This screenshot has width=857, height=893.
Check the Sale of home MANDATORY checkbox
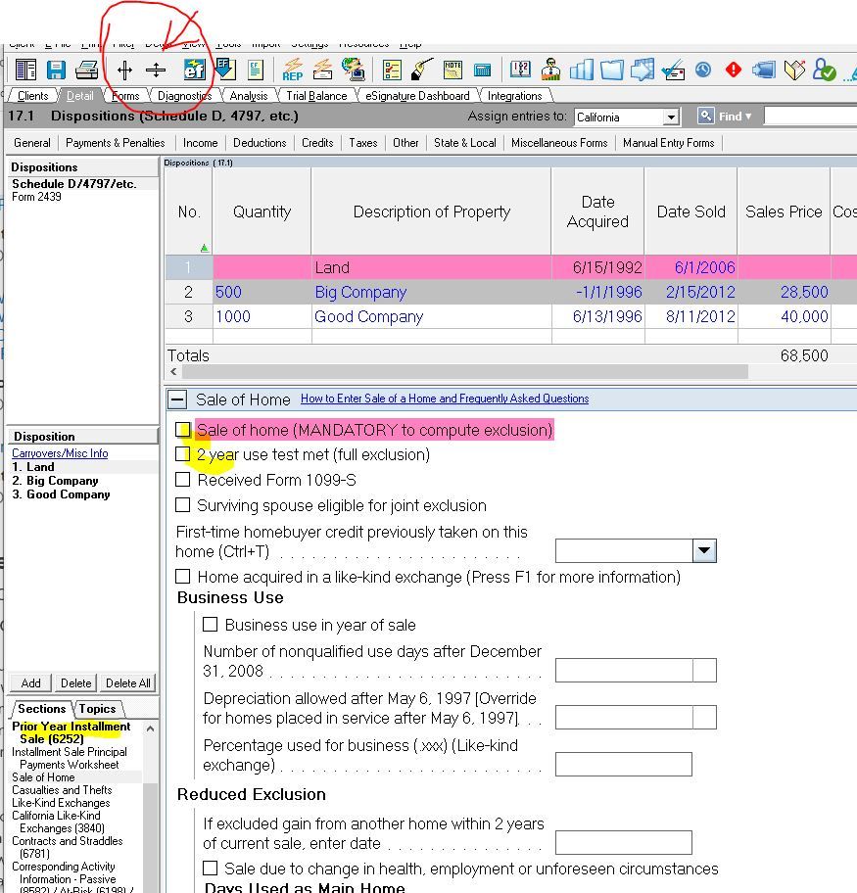(x=183, y=430)
